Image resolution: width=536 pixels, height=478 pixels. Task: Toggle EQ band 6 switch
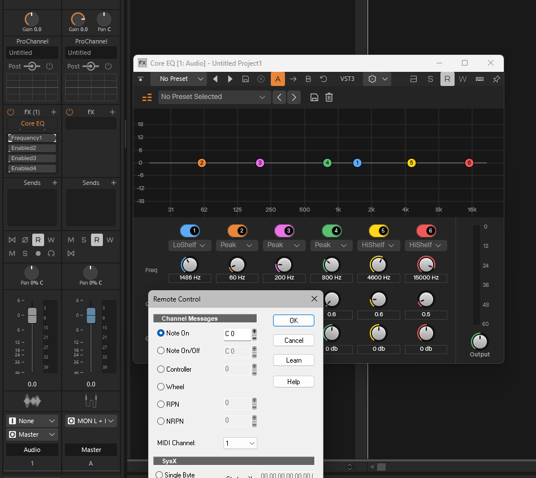426,231
